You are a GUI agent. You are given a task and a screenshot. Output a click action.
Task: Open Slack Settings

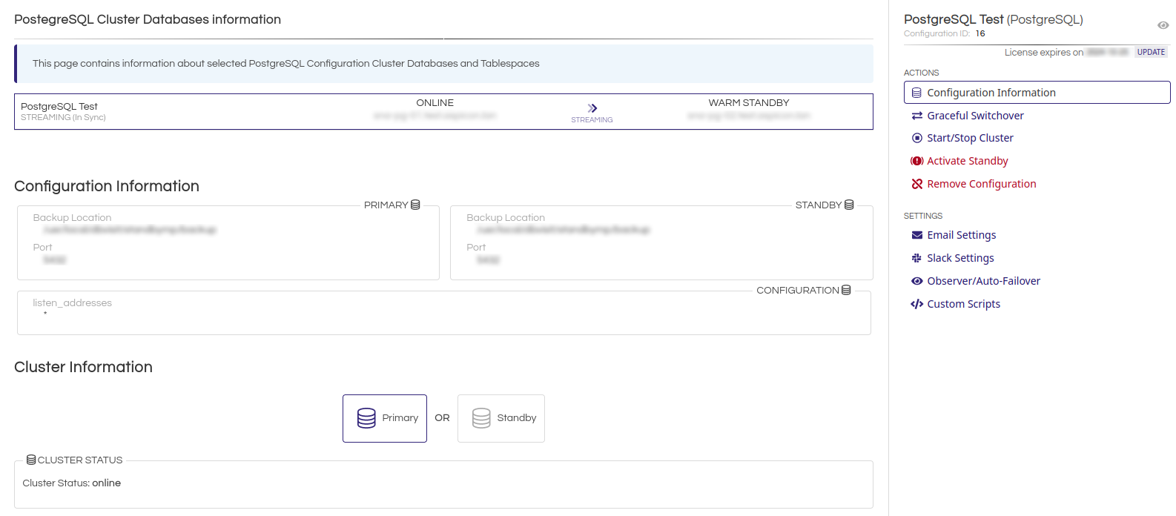coord(960,258)
